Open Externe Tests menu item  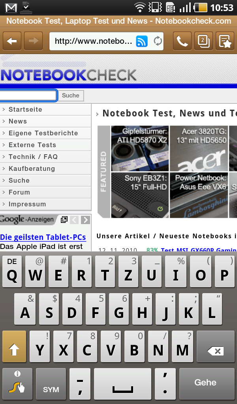[x=45, y=145]
